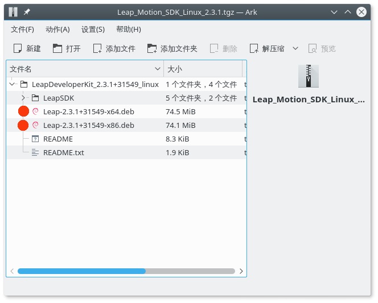The image size is (378, 303).
Task: Sort by the 文件名 column header
Action: click(x=85, y=69)
